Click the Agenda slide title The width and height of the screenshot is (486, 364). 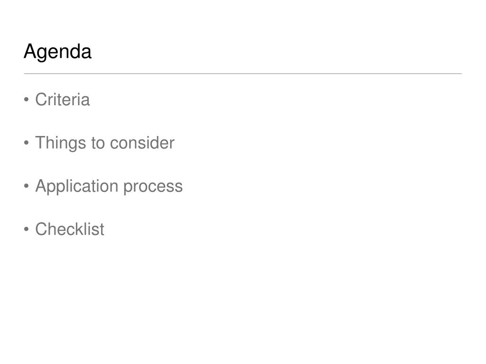click(x=57, y=52)
